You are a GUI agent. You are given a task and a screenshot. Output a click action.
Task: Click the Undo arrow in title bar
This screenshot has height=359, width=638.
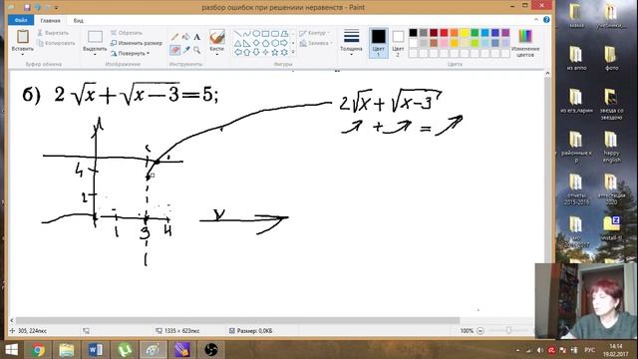click(38, 7)
